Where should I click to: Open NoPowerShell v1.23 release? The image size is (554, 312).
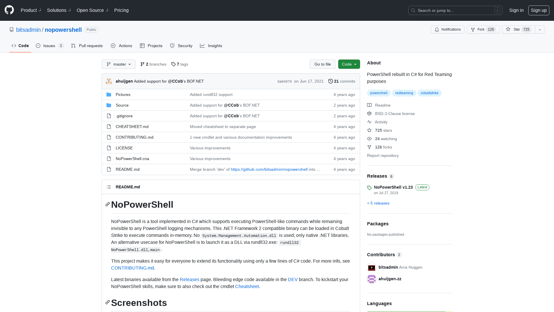click(x=393, y=187)
